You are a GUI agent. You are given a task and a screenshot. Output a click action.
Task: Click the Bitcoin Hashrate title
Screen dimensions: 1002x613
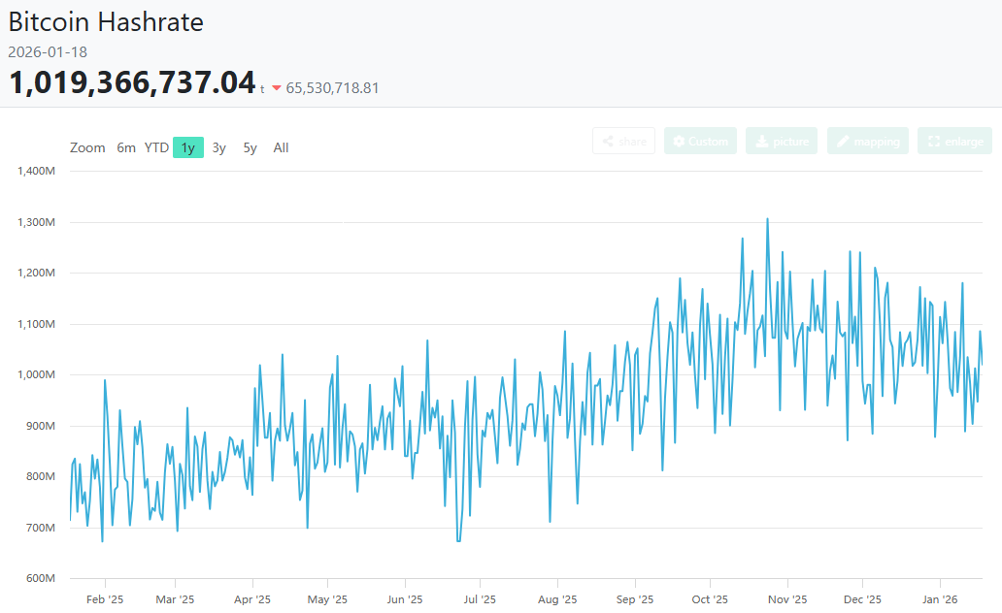106,22
